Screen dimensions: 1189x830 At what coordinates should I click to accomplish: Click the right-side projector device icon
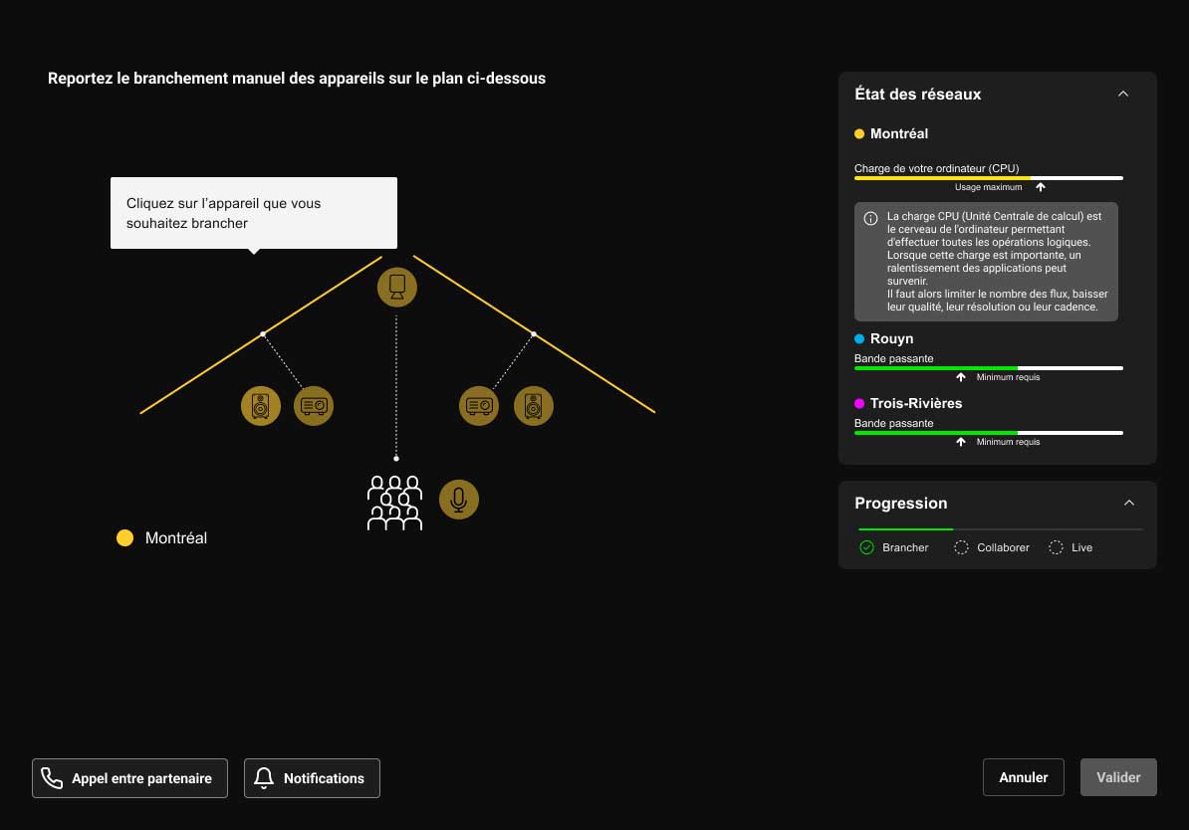(478, 405)
